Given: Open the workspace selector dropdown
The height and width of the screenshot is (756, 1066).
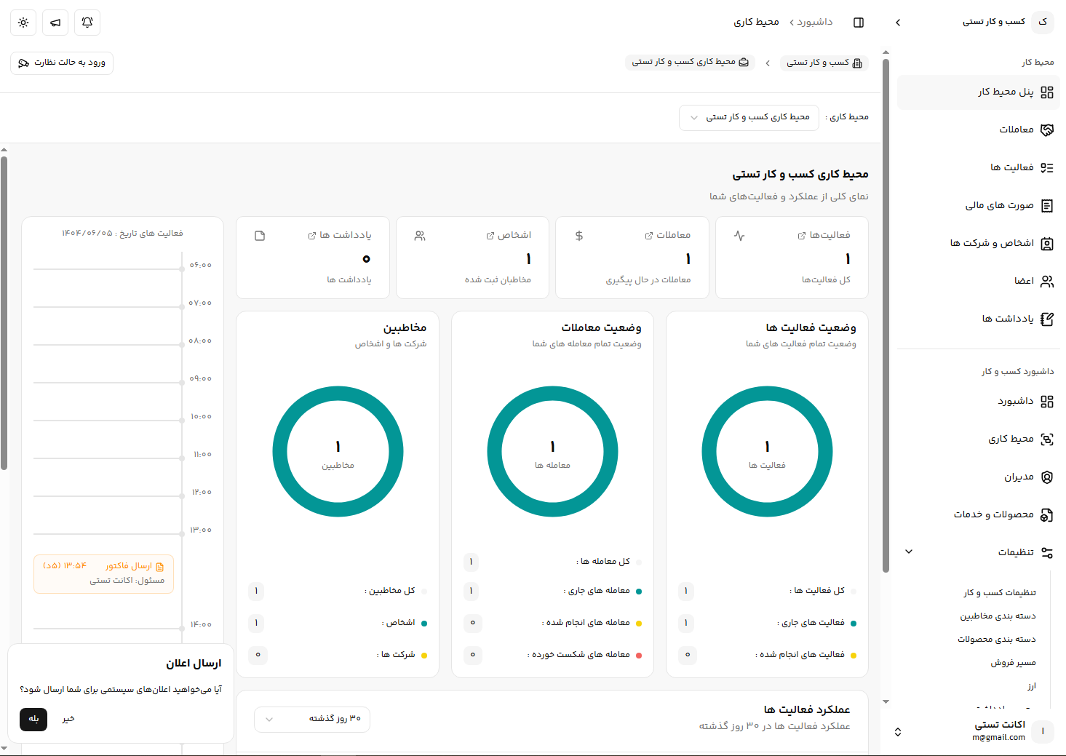Looking at the screenshot, I should click(749, 117).
